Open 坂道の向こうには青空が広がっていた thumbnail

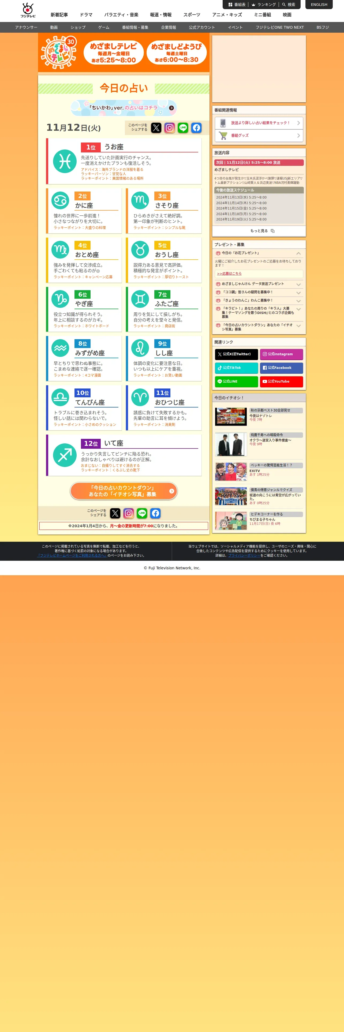tap(231, 496)
